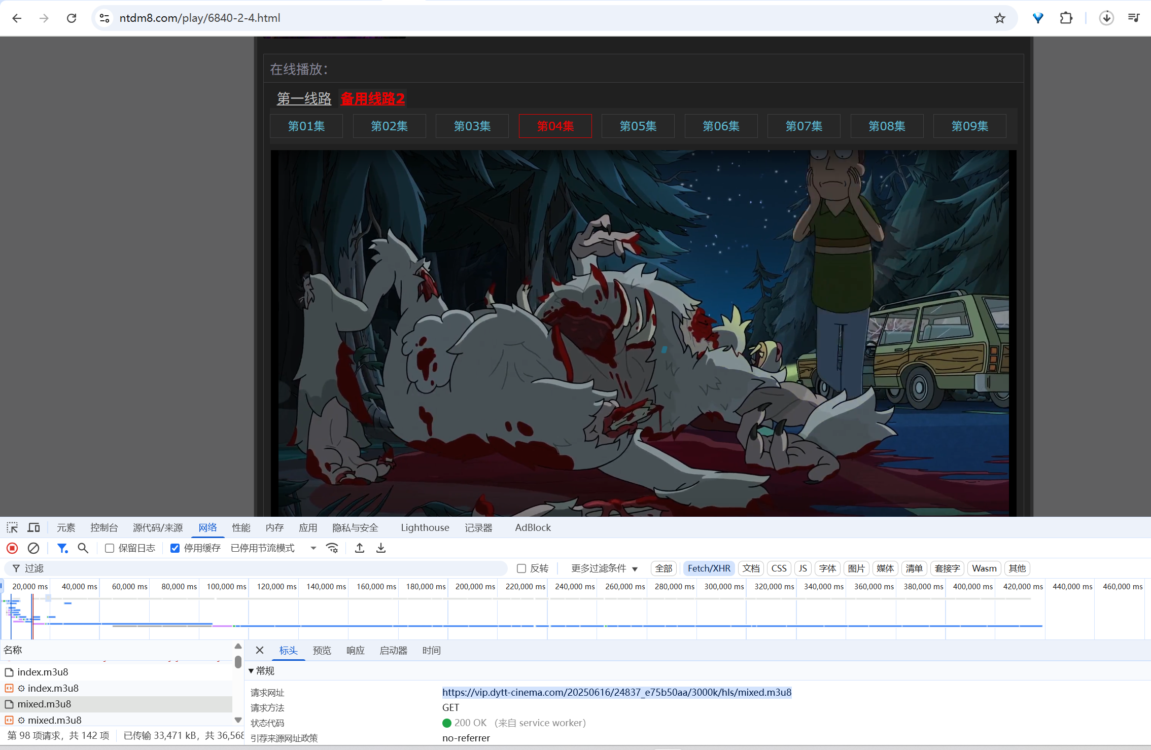The image size is (1151, 750).
Task: Open 更多过滤条件 dropdown
Action: 604,568
